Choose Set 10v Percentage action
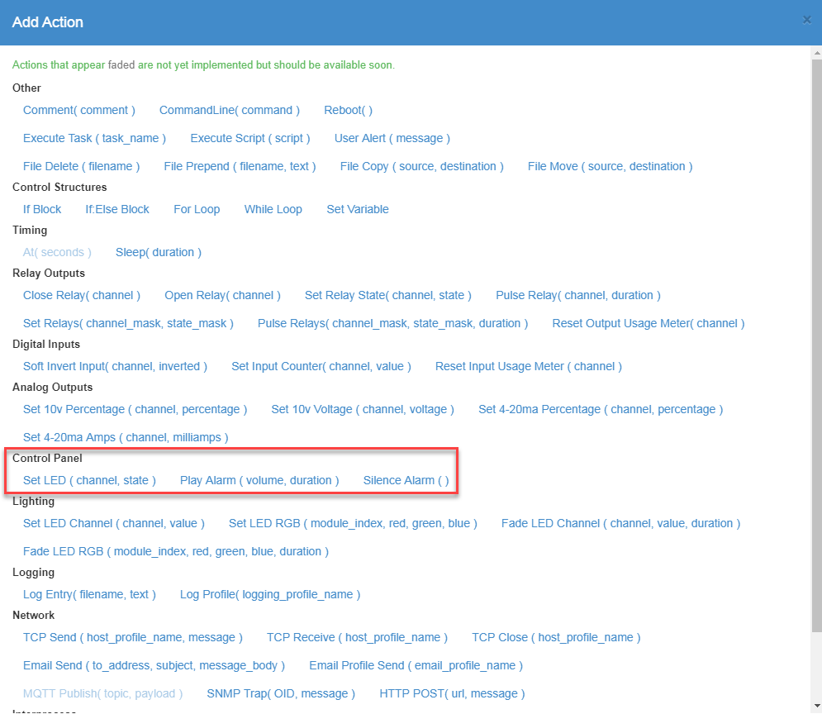This screenshot has height=714, width=822. tap(135, 409)
